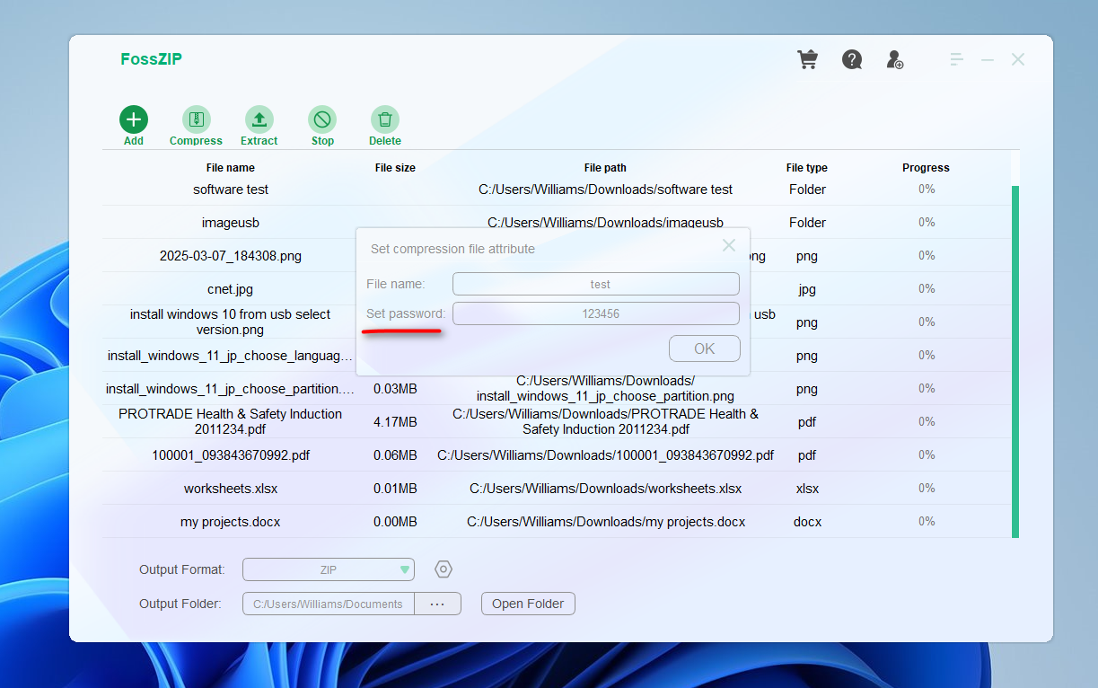Click the jpg file type cell
1098x688 pixels.
coord(807,289)
